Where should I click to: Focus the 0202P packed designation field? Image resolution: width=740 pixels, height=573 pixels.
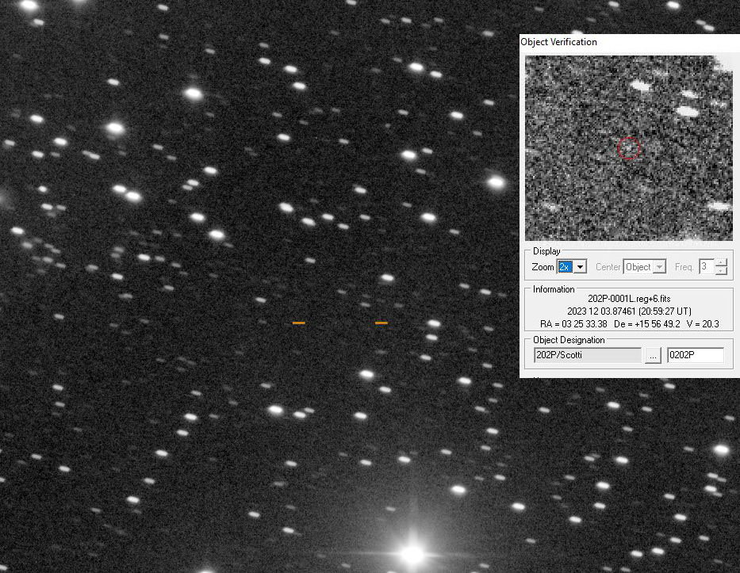coord(695,355)
